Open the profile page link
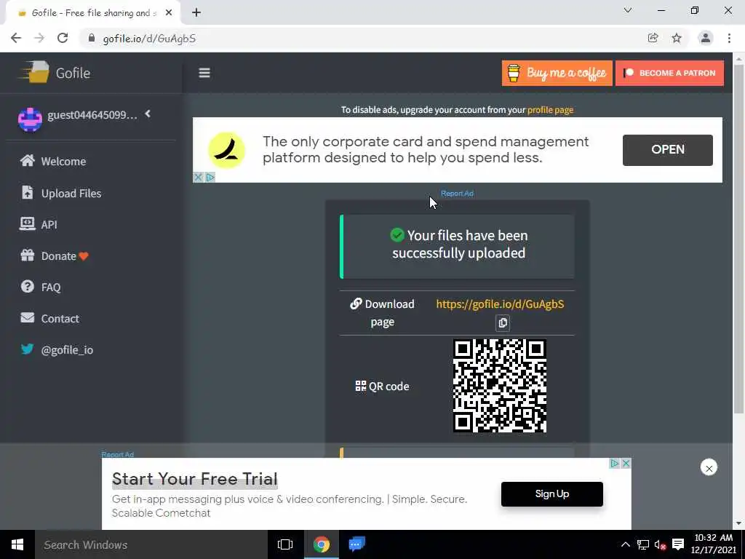This screenshot has height=559, width=745. click(x=550, y=110)
